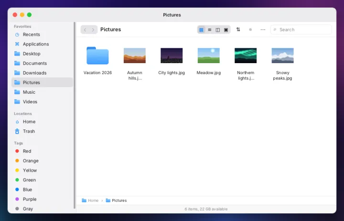This screenshot has height=221, width=344.
Task: Switch to column view
Action: [218, 30]
